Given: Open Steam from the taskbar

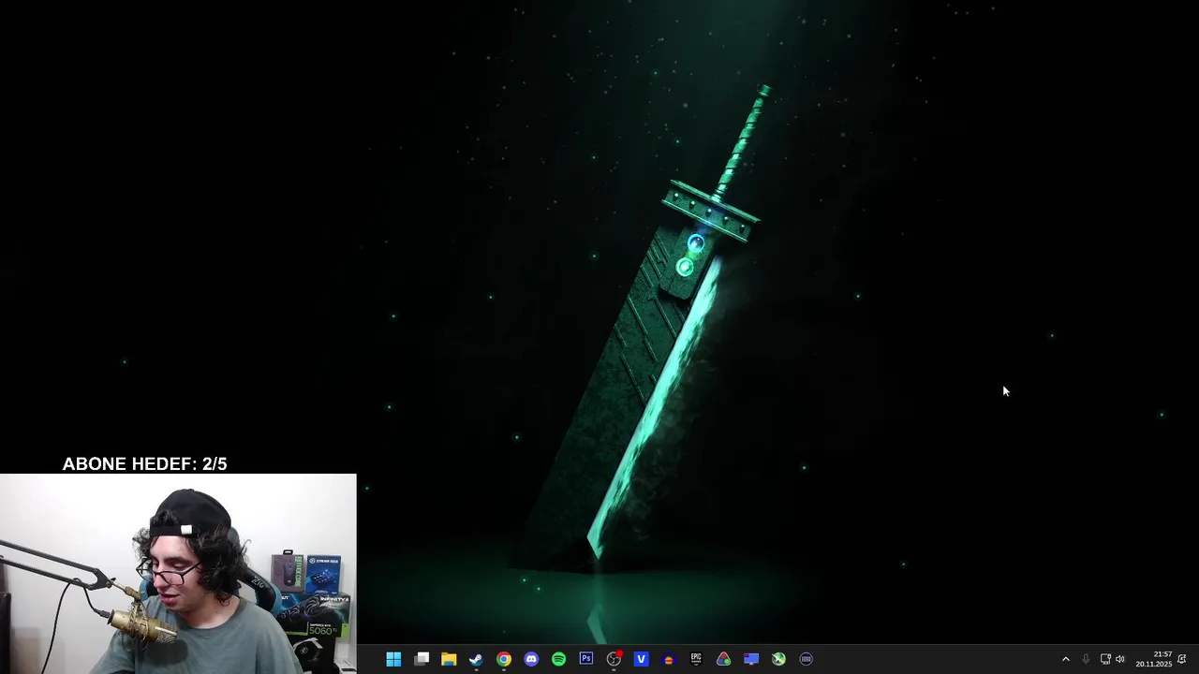Looking at the screenshot, I should 476,659.
